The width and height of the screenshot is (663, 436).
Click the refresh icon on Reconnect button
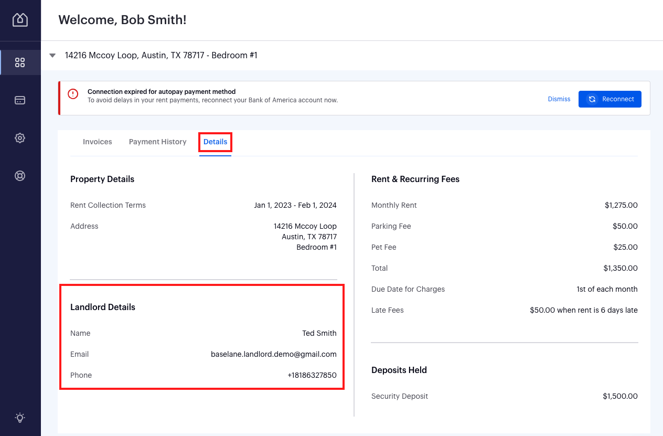592,99
